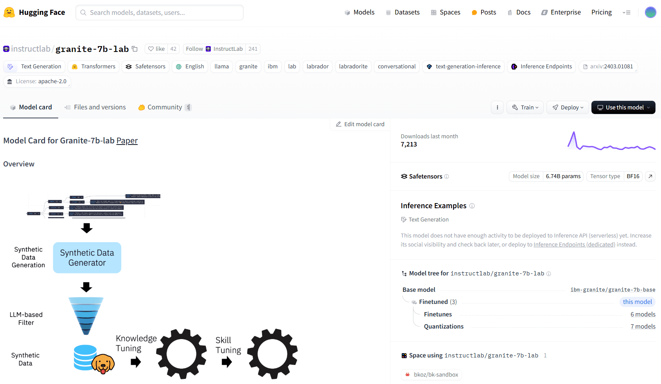Open ibm-granite/granite-7b-base base model

613,290
